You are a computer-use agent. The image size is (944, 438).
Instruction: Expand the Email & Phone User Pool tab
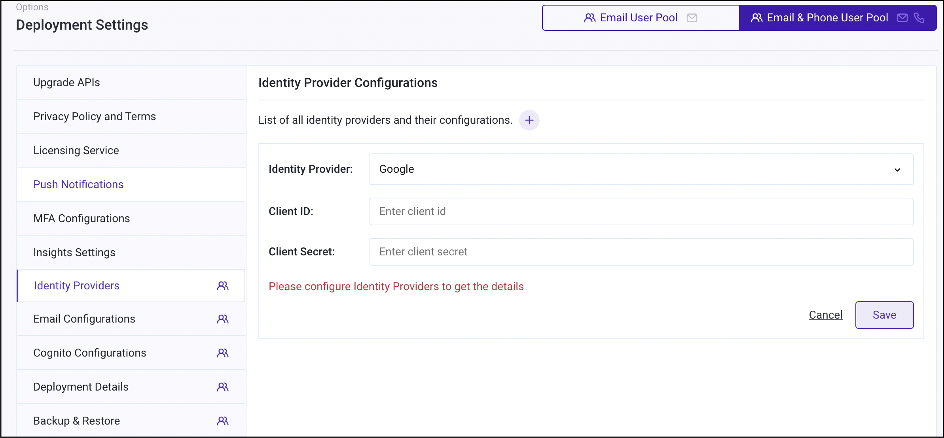click(838, 17)
